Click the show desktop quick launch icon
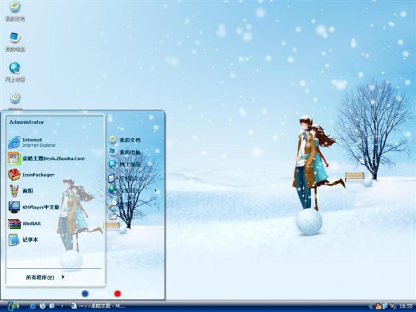The image size is (416, 312). (x=52, y=306)
